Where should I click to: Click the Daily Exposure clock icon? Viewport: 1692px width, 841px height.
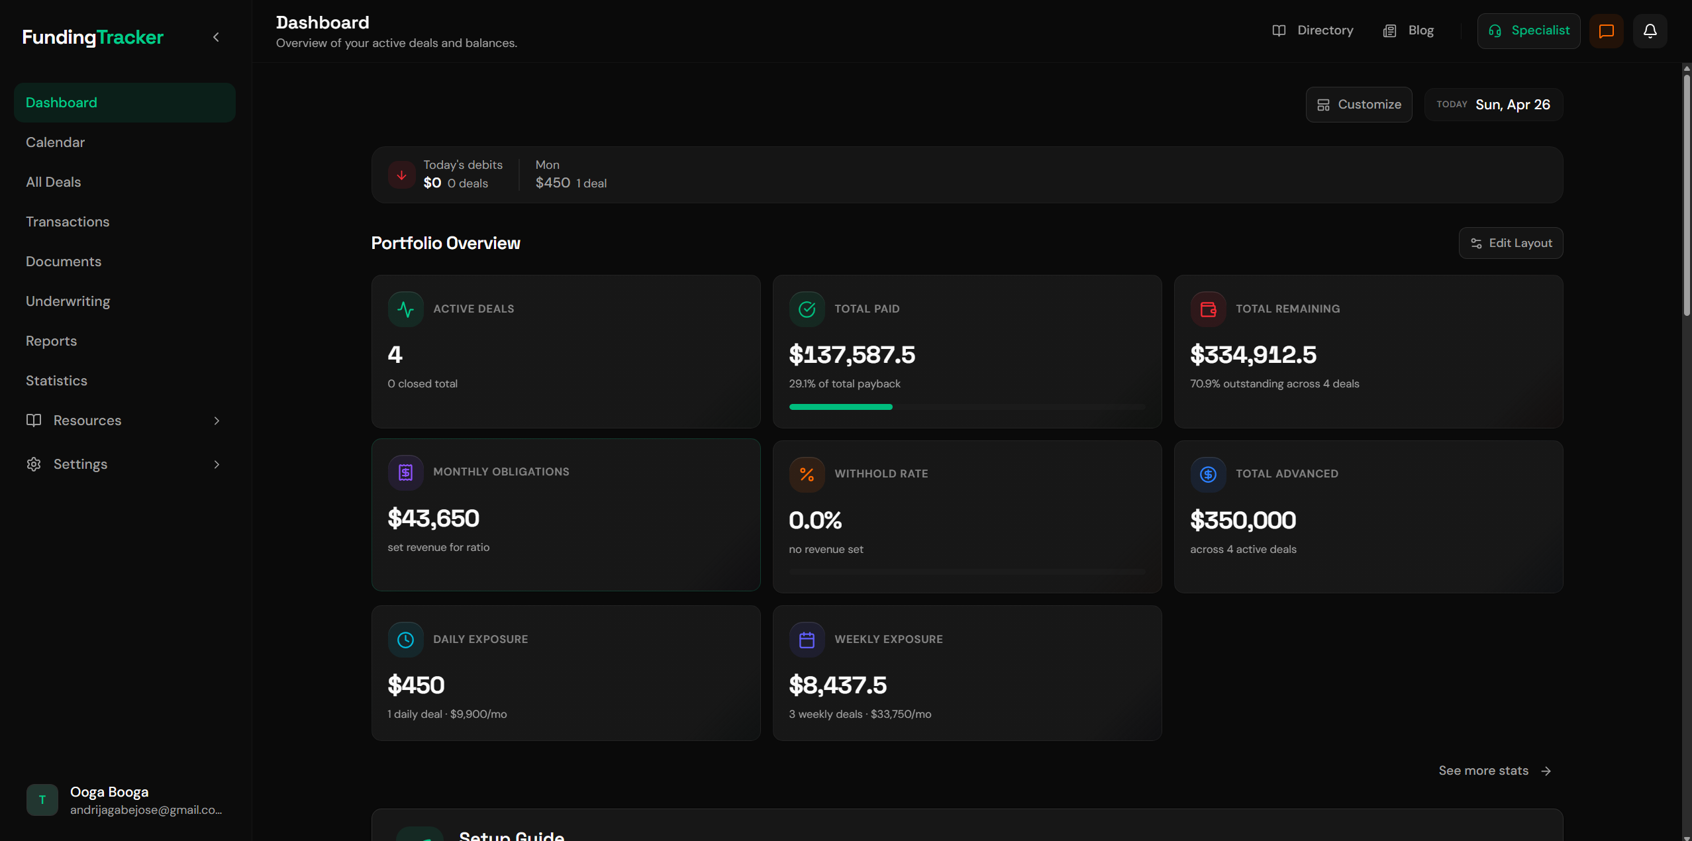coord(405,640)
